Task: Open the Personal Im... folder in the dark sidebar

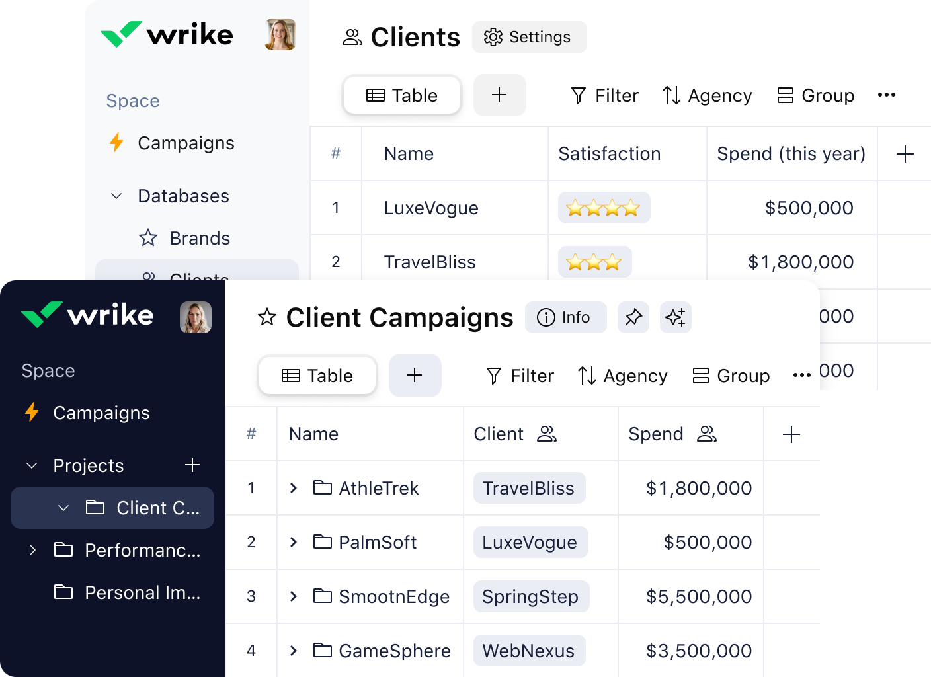Action: (x=127, y=592)
